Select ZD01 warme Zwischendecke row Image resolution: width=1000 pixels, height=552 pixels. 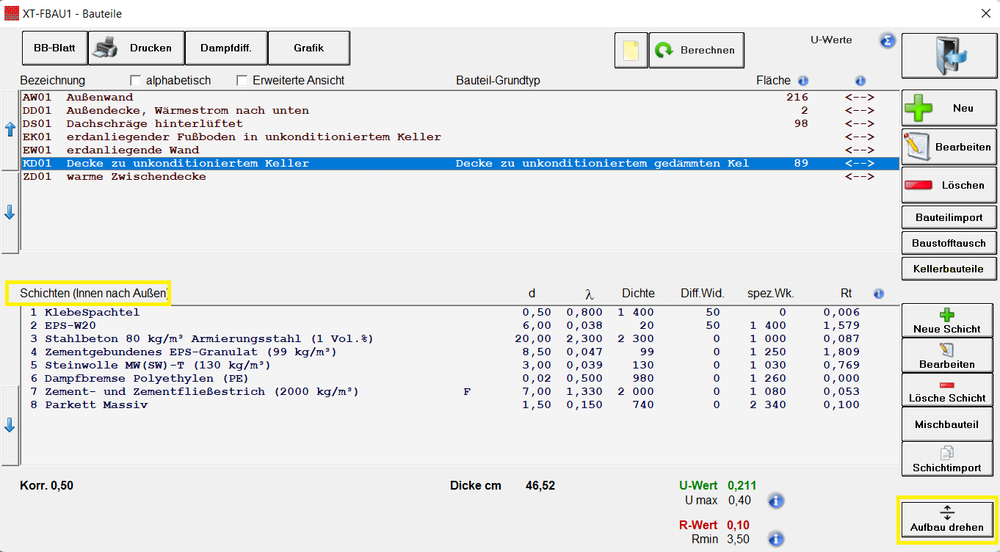click(x=460, y=177)
